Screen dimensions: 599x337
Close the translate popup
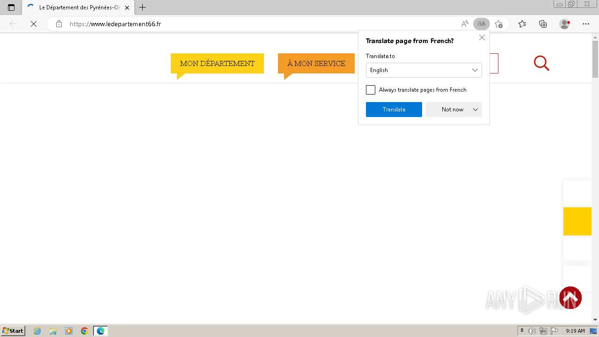[482, 37]
